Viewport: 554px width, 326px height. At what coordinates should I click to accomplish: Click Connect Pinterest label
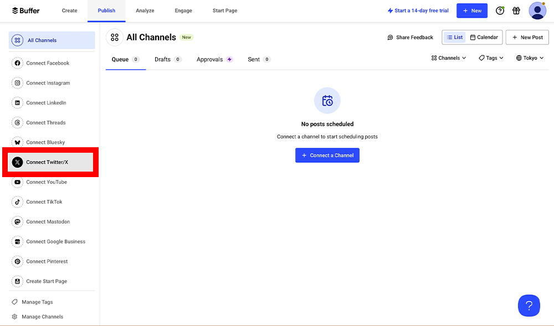[x=47, y=261]
